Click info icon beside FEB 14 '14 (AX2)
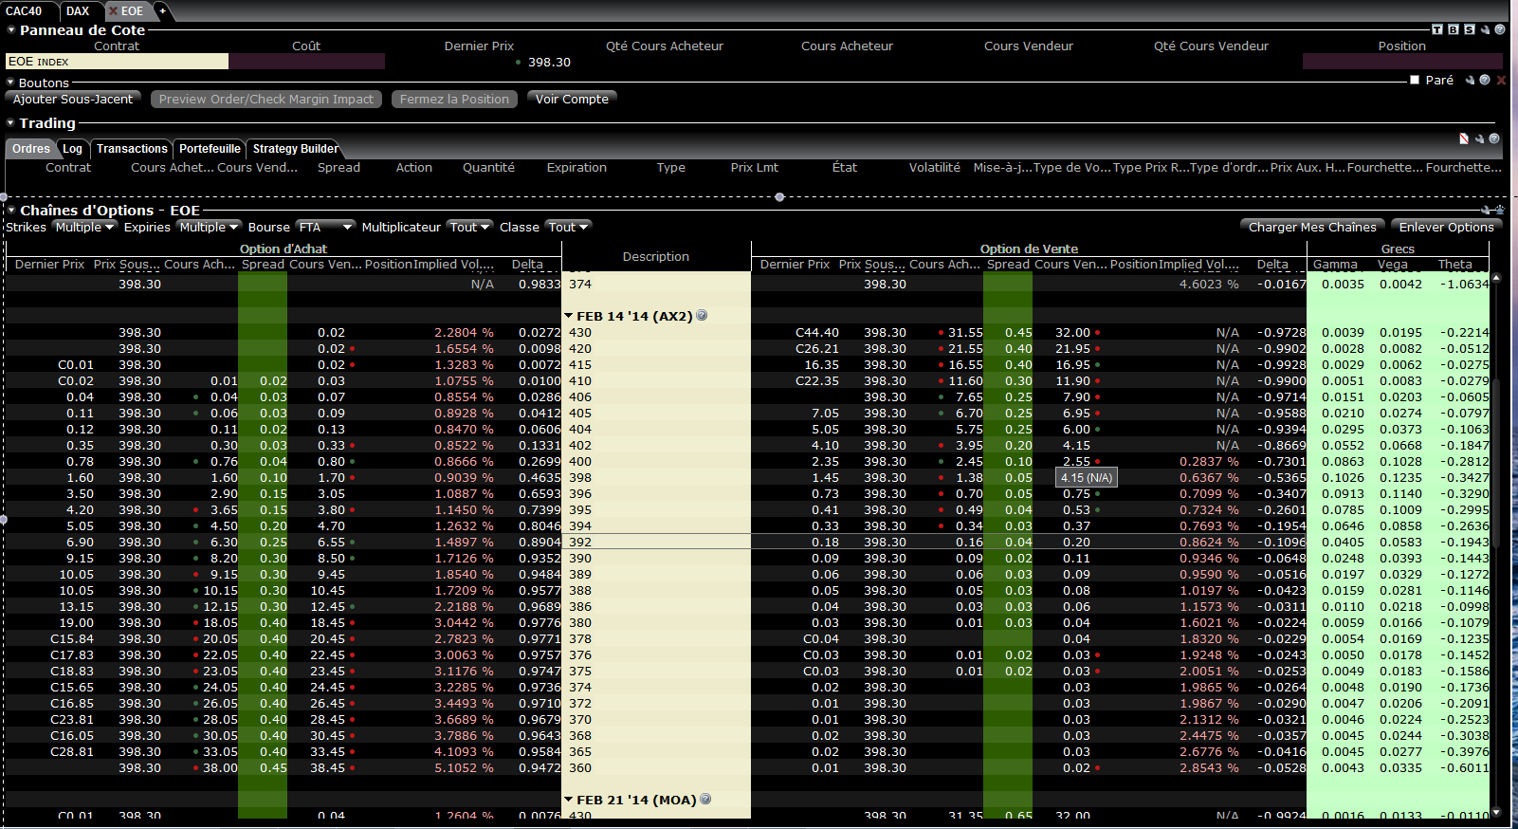This screenshot has width=1518, height=829. (x=703, y=316)
